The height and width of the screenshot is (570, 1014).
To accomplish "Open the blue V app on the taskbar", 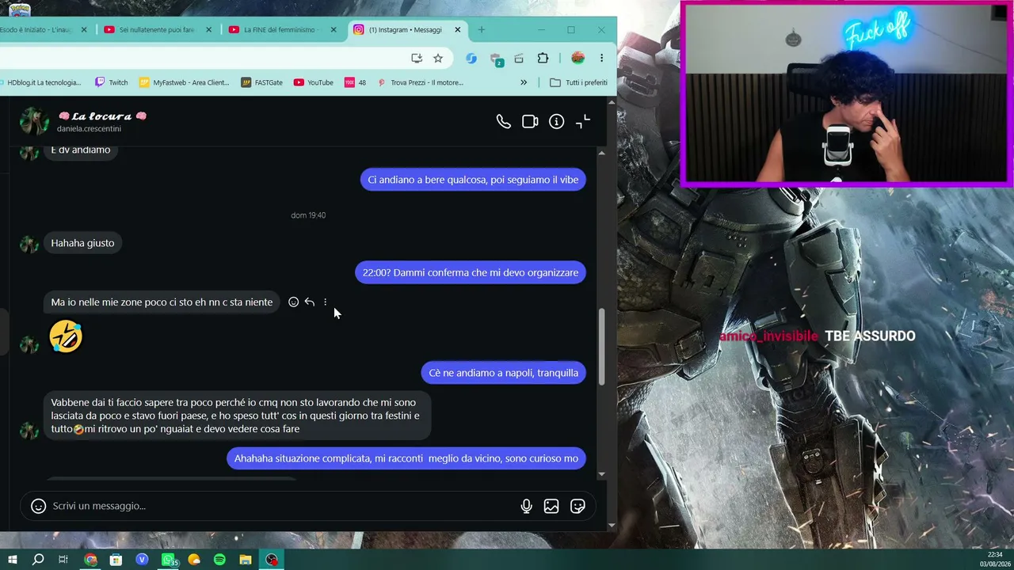I will (x=142, y=560).
